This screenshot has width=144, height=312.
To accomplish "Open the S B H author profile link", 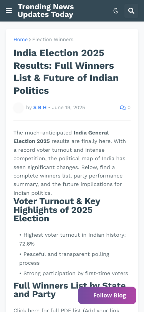I will coord(40,108).
